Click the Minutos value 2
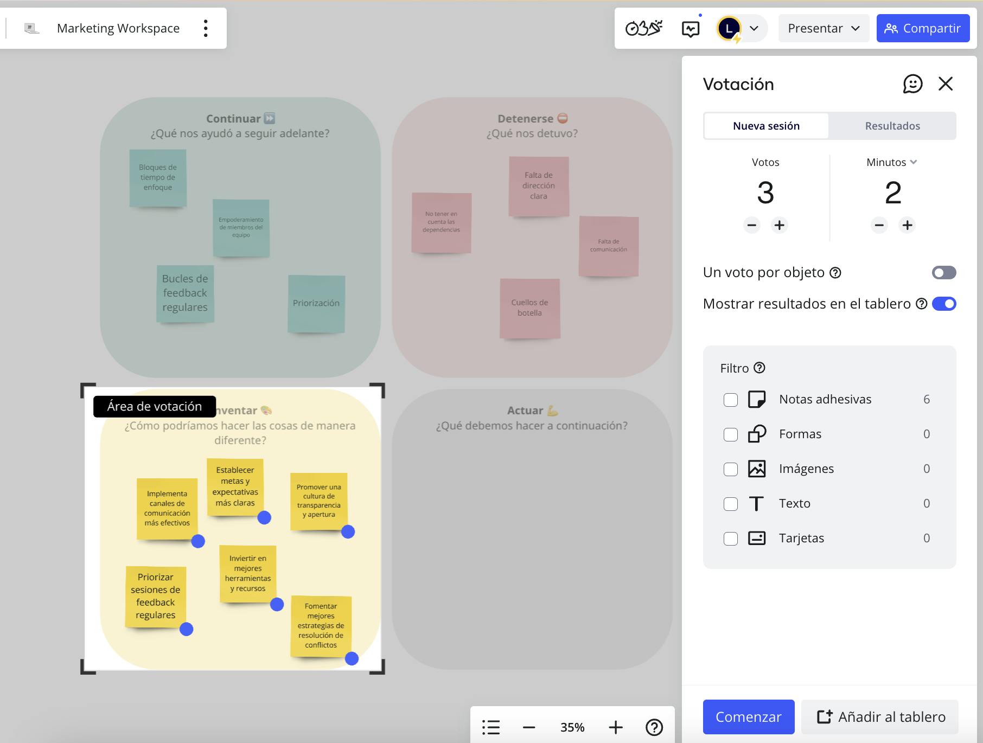The image size is (983, 743). 893,193
